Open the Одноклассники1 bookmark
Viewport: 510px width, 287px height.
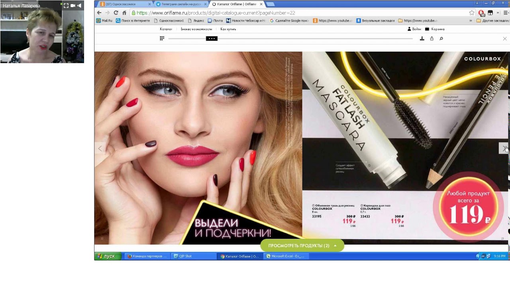click(169, 20)
